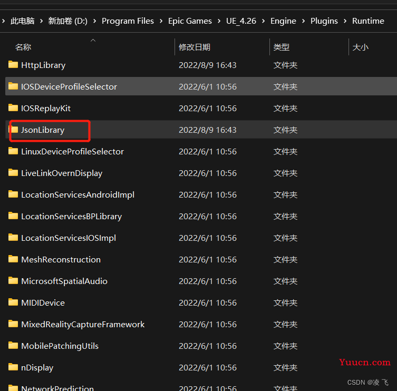Click the MIDIDevice folder icon
Screen dimensions: 397x391
[13, 302]
